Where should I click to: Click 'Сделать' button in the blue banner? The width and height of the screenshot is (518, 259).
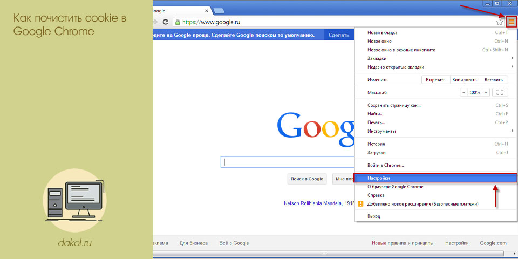click(x=339, y=35)
